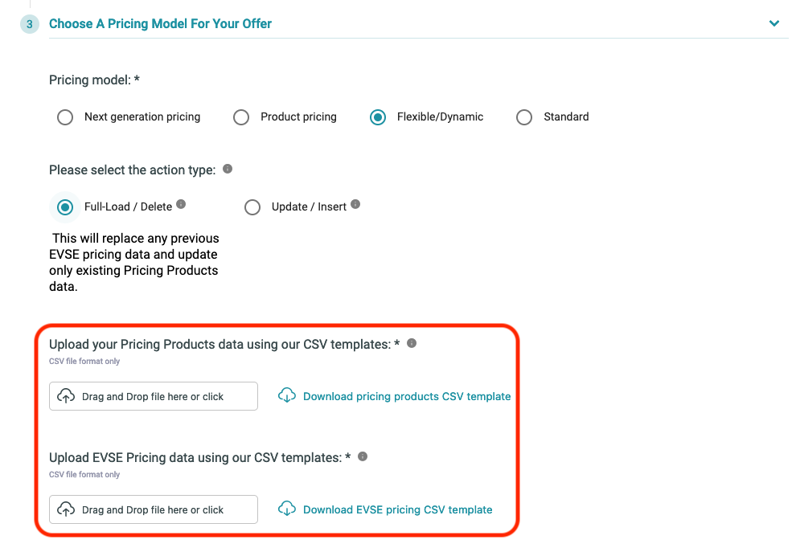Image resolution: width=796 pixels, height=548 pixels.
Task: Choose Update / Insert action type
Action: coord(252,207)
